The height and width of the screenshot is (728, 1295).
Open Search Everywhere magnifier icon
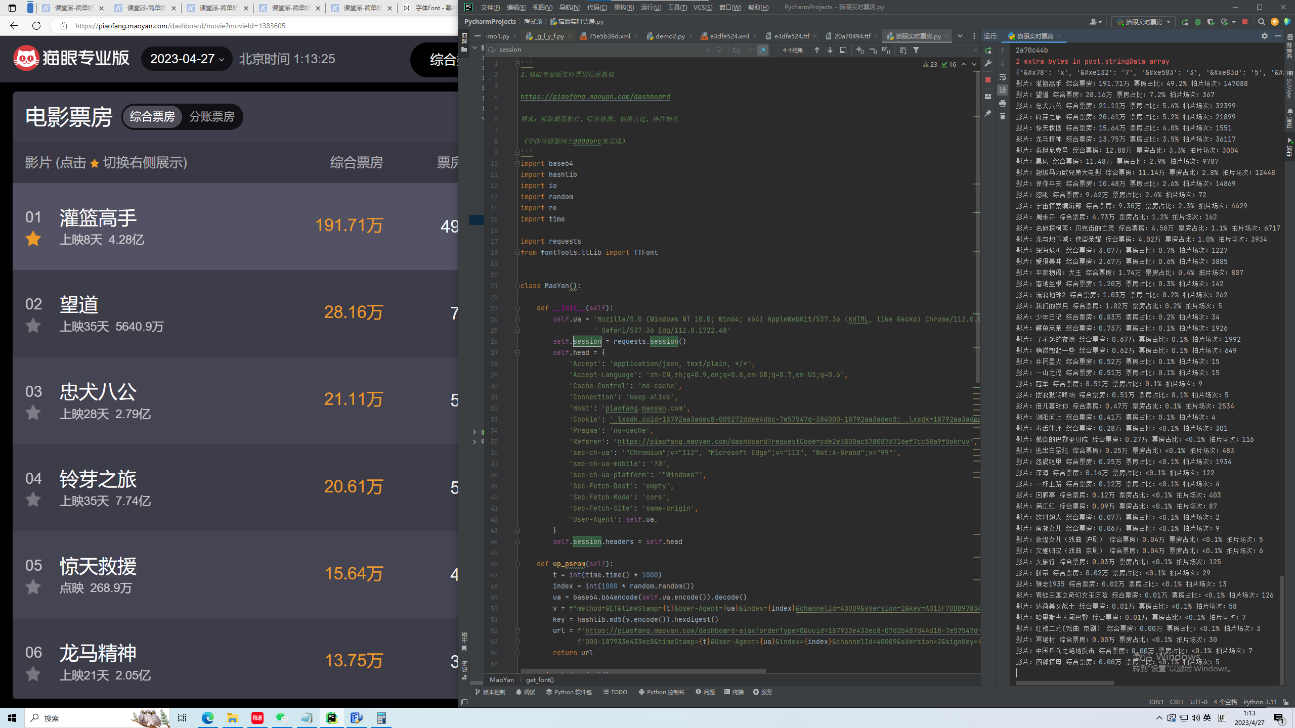point(1261,22)
